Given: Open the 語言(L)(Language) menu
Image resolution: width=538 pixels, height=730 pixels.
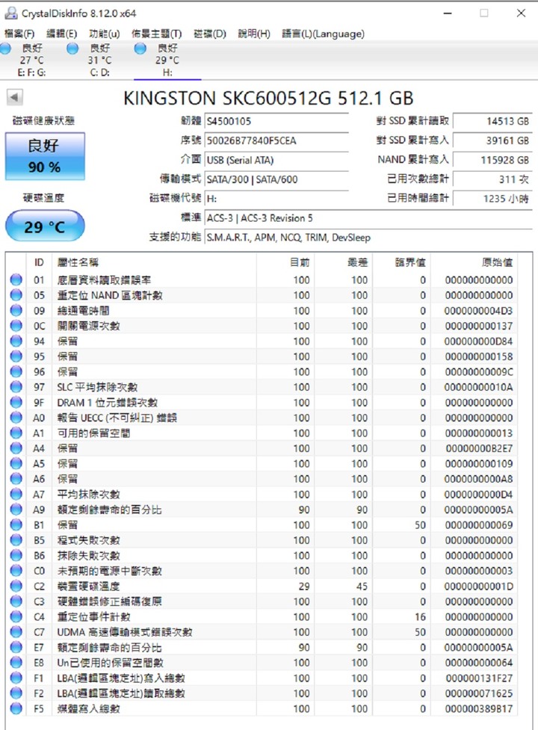Looking at the screenshot, I should click(x=323, y=34).
